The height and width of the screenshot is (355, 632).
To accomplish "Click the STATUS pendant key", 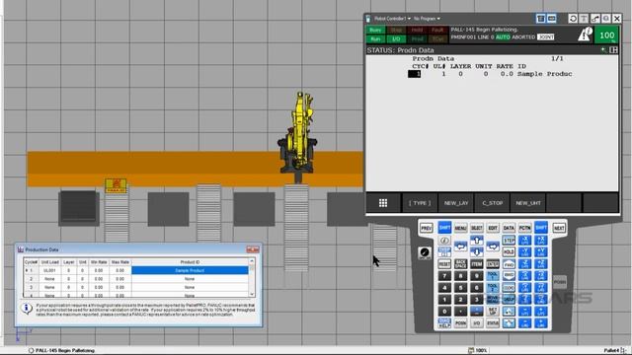I will (x=493, y=322).
